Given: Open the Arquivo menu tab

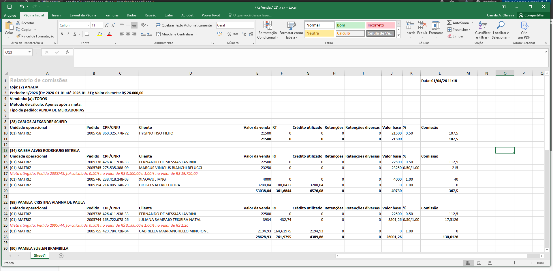Looking at the screenshot, I should (10, 15).
